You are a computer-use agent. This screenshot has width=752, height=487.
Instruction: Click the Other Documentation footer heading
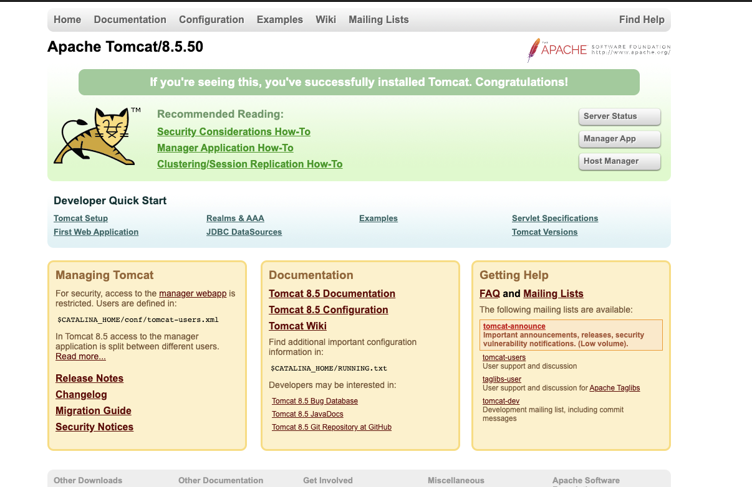click(x=221, y=480)
